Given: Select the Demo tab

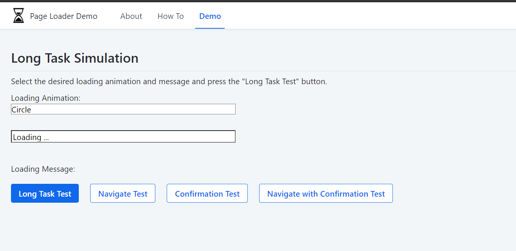Looking at the screenshot, I should click(x=210, y=16).
